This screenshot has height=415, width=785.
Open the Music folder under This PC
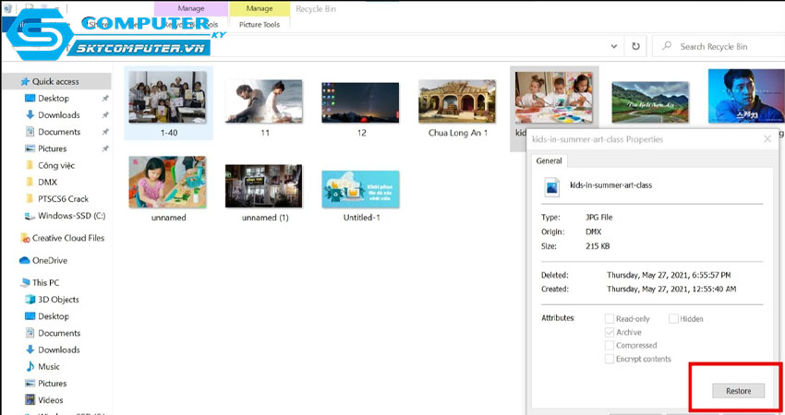pyautogui.click(x=49, y=367)
